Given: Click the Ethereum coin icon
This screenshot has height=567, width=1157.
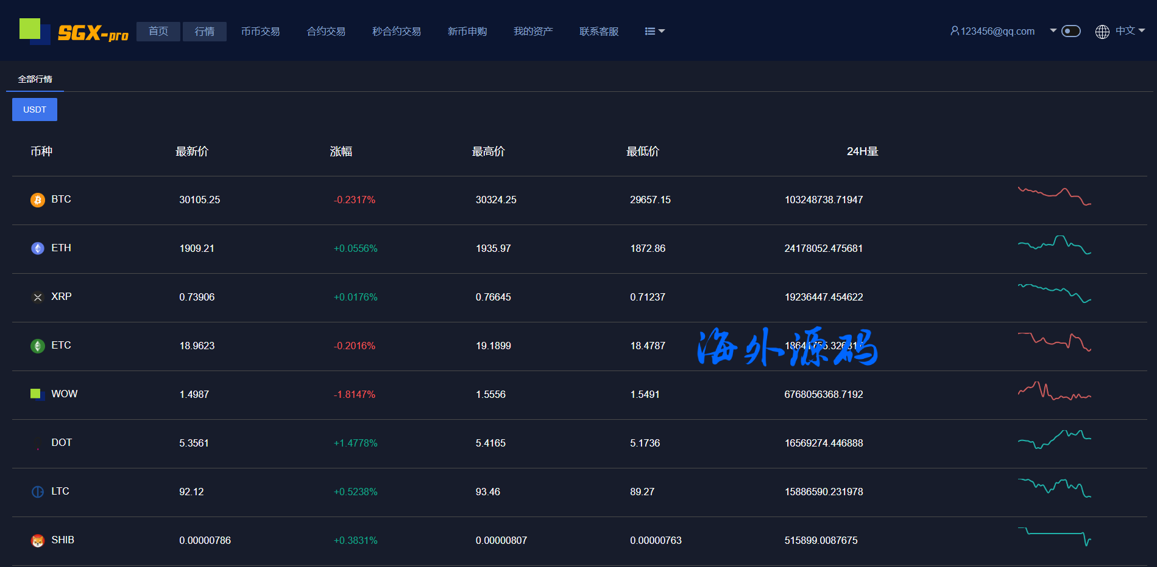Looking at the screenshot, I should (38, 248).
